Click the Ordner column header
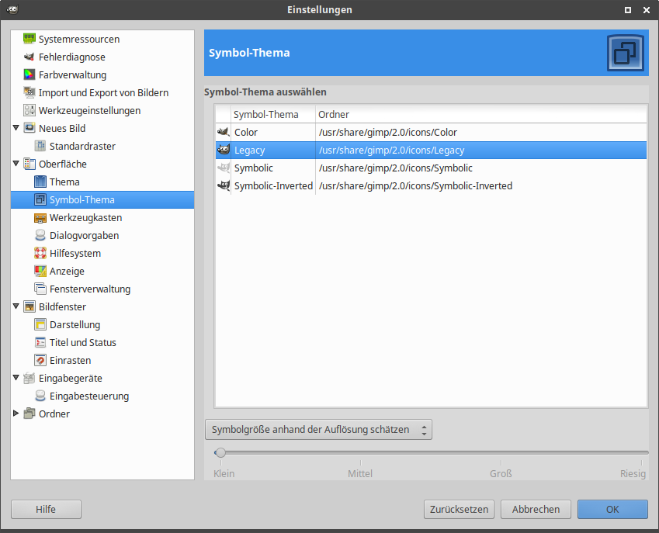The height and width of the screenshot is (533, 659). 481,114
